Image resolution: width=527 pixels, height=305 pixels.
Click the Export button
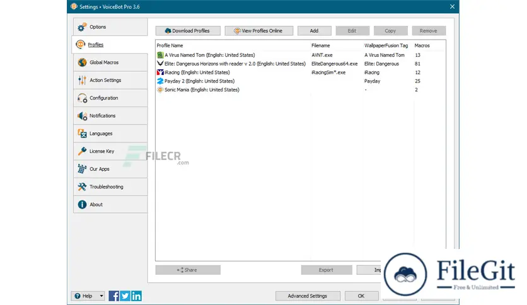327,270
